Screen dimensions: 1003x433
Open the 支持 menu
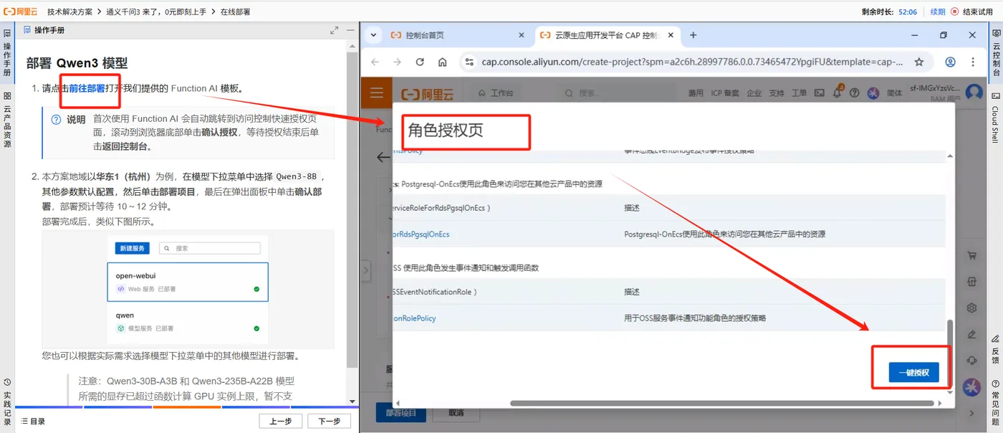pyautogui.click(x=777, y=93)
